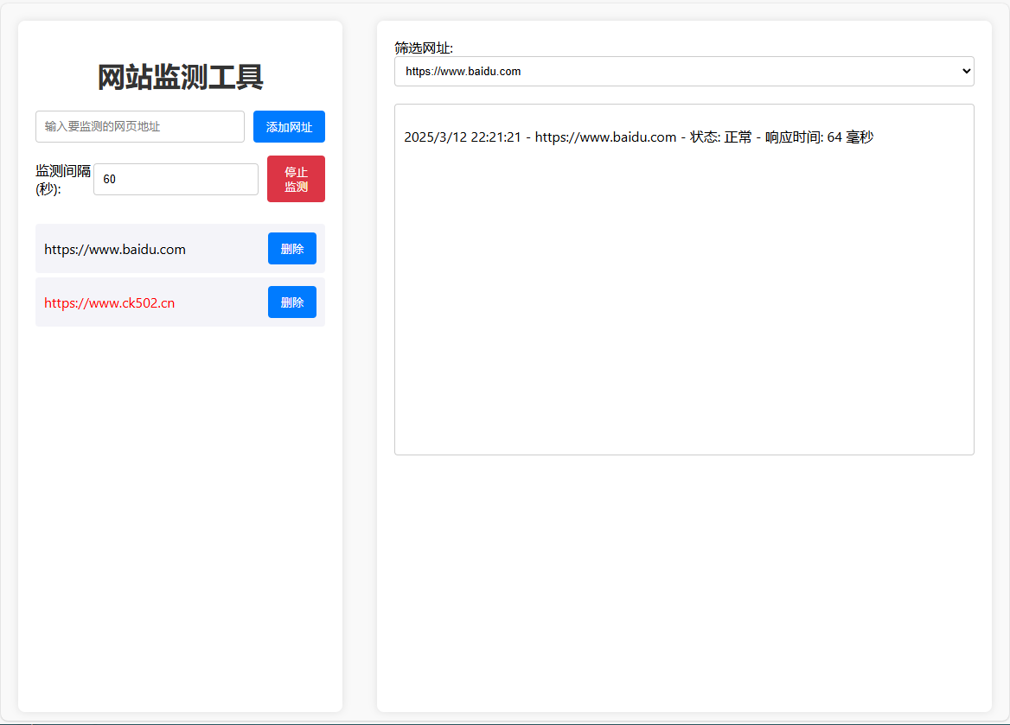The image size is (1010, 725).
Task: Click the log entry dated 2025/3/12 22:21:21
Action: [638, 137]
